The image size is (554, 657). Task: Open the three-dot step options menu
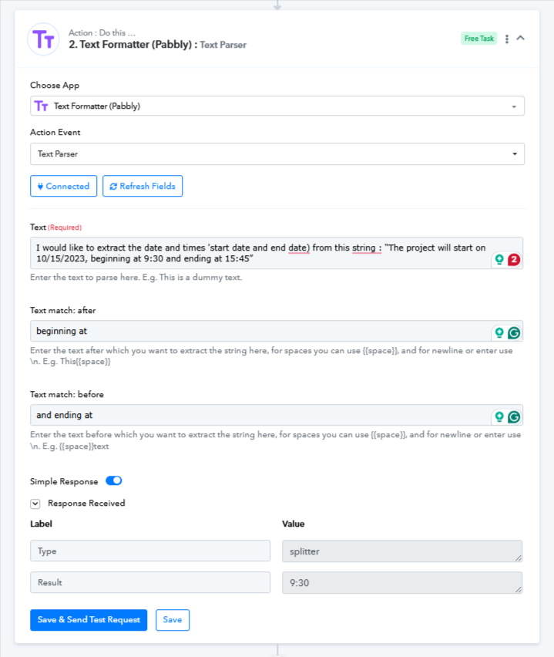(507, 39)
